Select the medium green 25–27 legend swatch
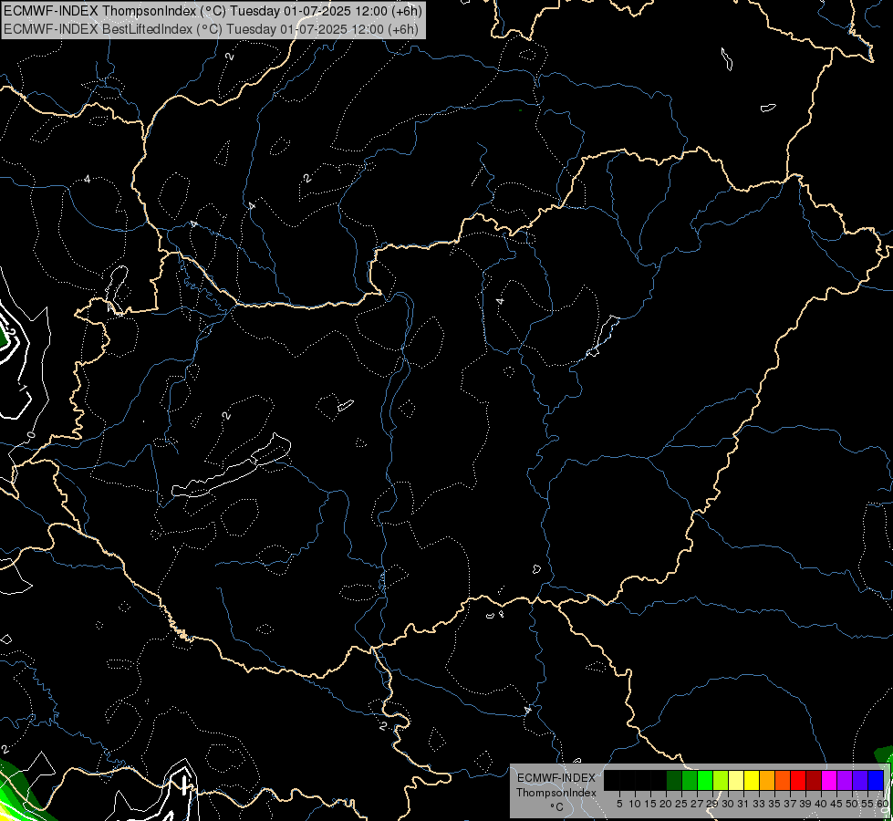893x821 pixels. coord(690,781)
